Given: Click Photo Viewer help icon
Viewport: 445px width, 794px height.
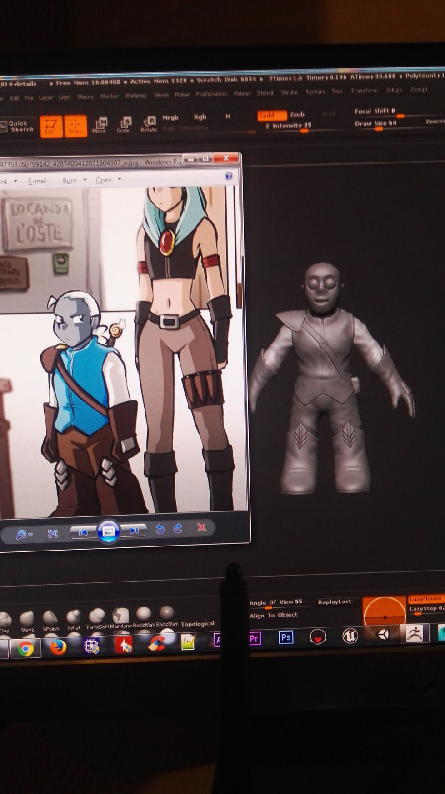Looking at the screenshot, I should [229, 176].
